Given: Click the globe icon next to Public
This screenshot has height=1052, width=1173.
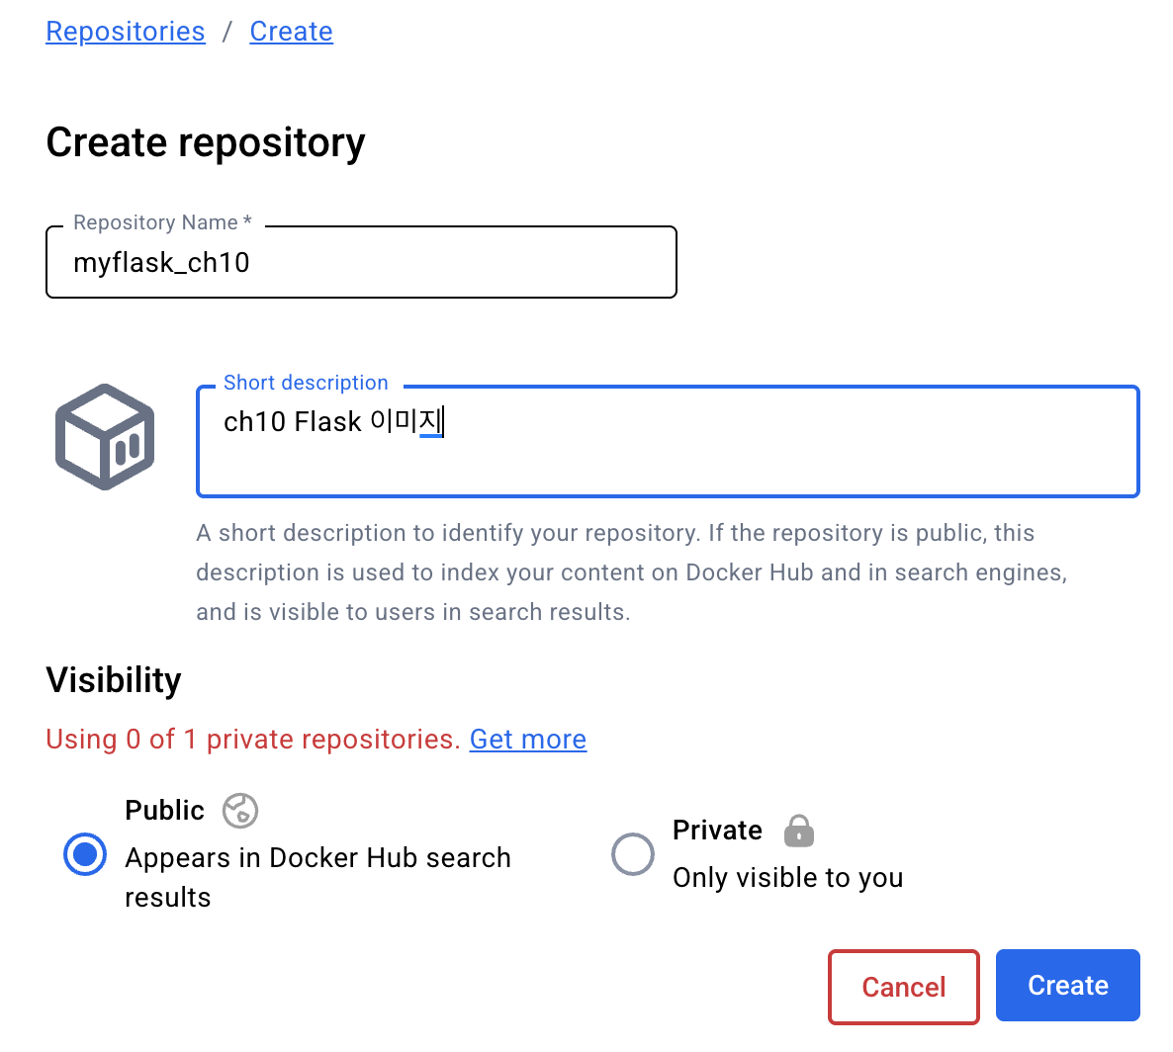Looking at the screenshot, I should 240,811.
